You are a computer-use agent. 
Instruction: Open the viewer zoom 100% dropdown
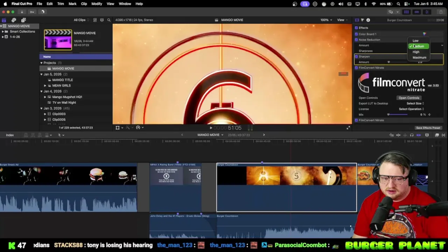[326, 20]
